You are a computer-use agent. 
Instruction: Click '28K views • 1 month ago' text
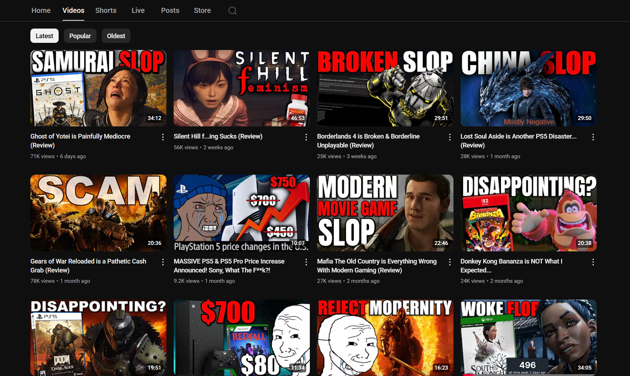(x=490, y=156)
